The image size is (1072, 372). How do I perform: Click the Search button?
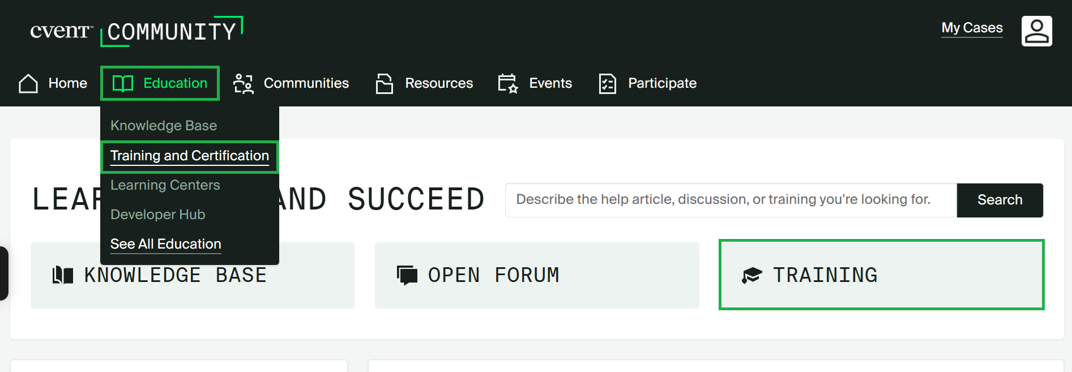tap(1000, 200)
